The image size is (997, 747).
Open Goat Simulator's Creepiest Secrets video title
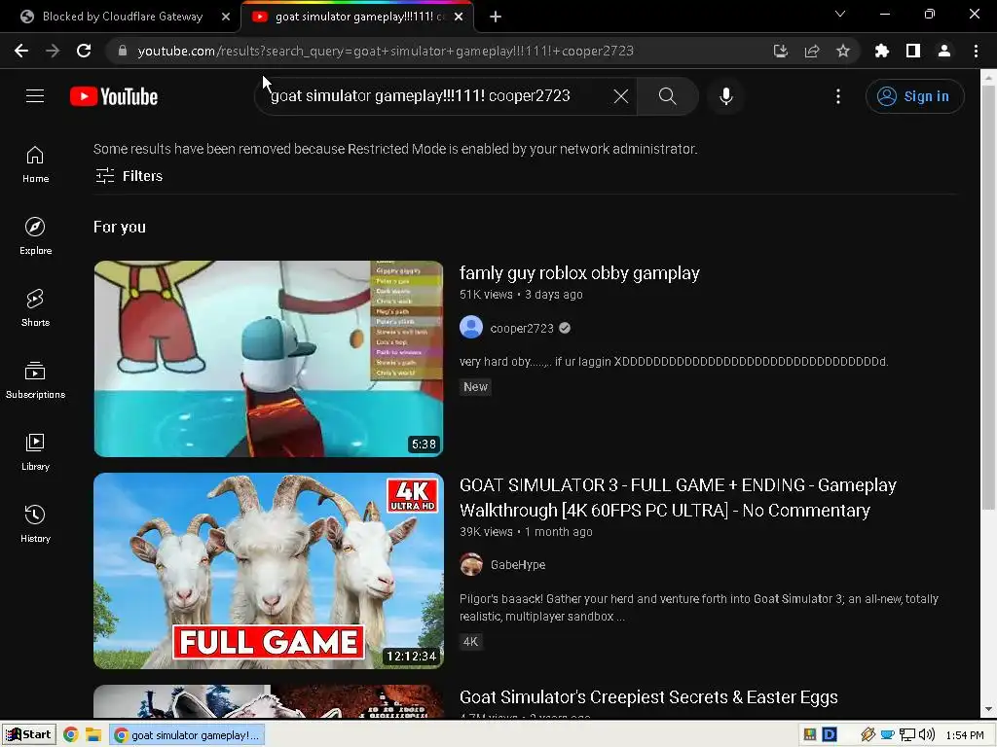[648, 696]
